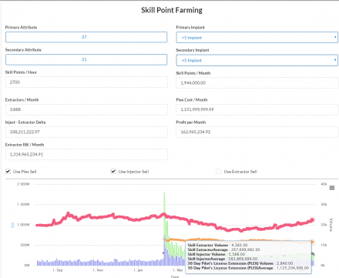This screenshot has height=278, width=339.
Task: Click the '2 000M' ISK axis label
Action: click(23, 184)
